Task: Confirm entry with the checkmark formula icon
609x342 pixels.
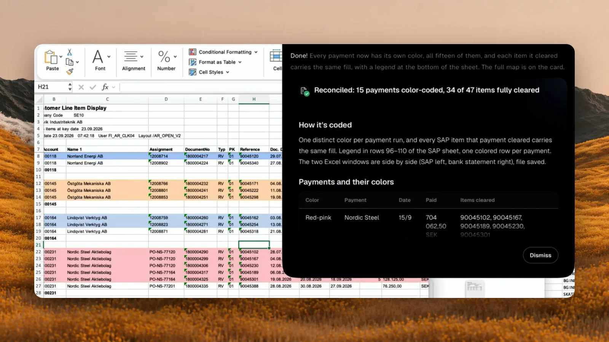Action: click(x=92, y=87)
